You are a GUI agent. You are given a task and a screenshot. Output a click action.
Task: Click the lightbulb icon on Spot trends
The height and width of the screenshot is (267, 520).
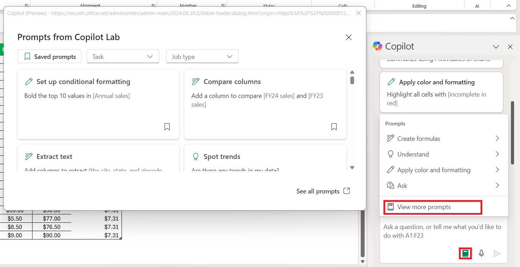click(x=196, y=157)
